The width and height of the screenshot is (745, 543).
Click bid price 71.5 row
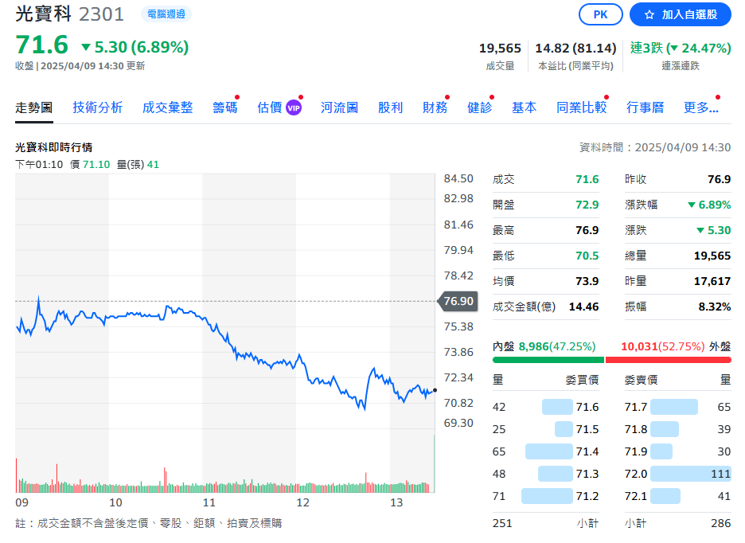tap(545, 429)
